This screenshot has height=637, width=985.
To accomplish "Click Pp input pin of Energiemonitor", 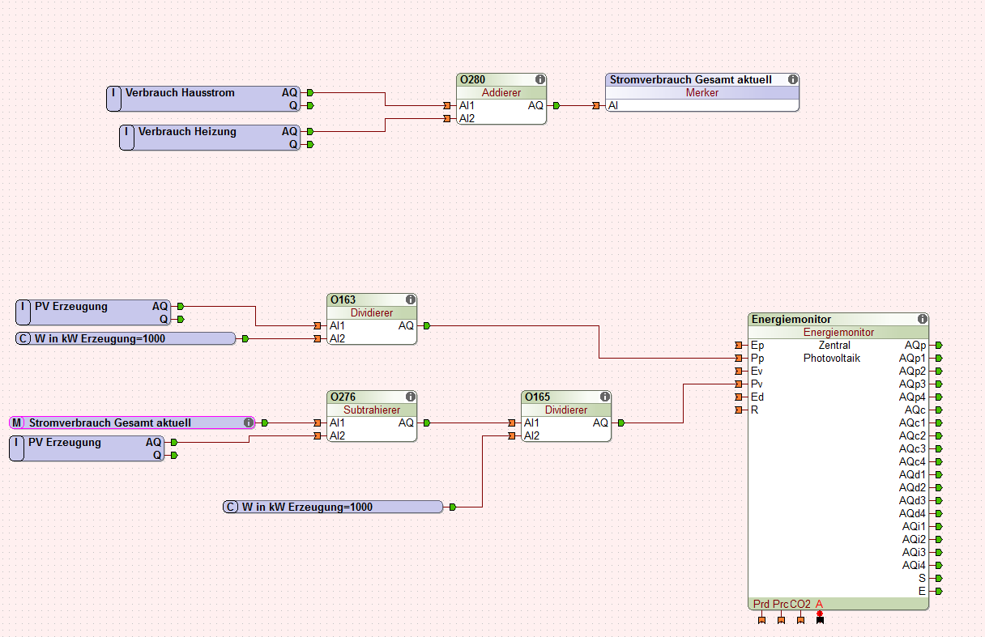I will pyautogui.click(x=740, y=358).
